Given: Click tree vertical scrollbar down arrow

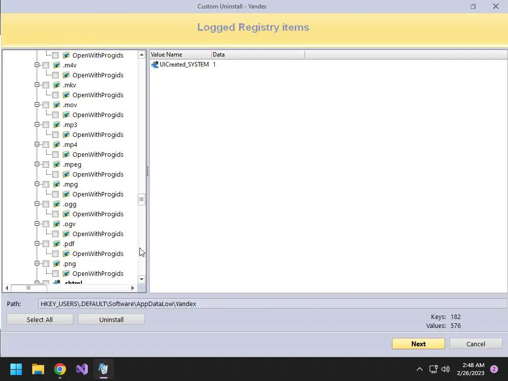Looking at the screenshot, I should 141,279.
